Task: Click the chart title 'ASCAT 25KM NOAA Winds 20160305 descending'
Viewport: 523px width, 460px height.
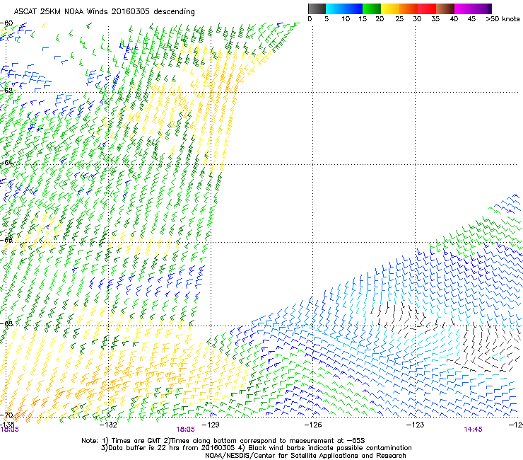Action: coord(104,11)
